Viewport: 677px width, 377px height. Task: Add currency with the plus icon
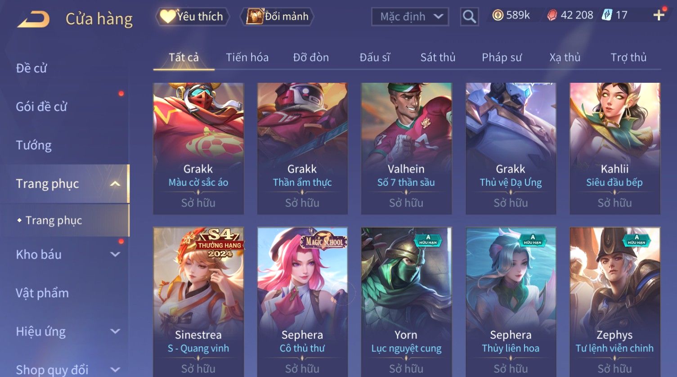pyautogui.click(x=659, y=15)
